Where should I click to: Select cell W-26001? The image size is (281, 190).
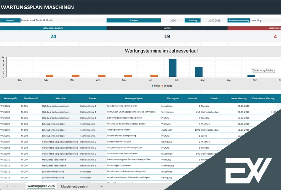tap(10, 106)
